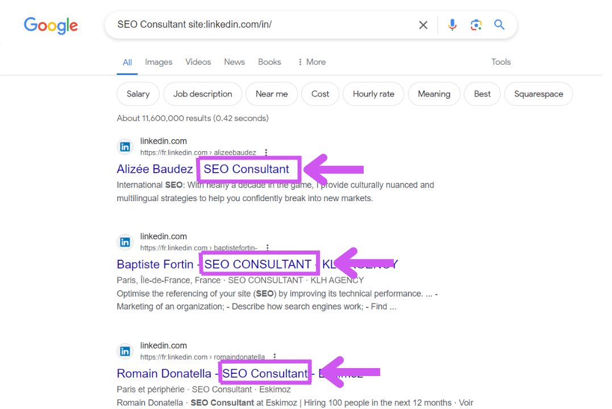Expand the More search categories menu
The width and height of the screenshot is (612, 409).
pos(311,62)
